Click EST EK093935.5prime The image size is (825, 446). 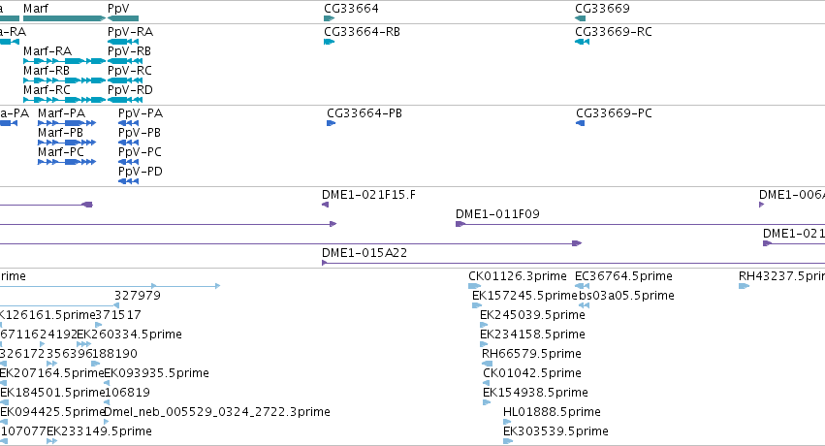point(107,383)
